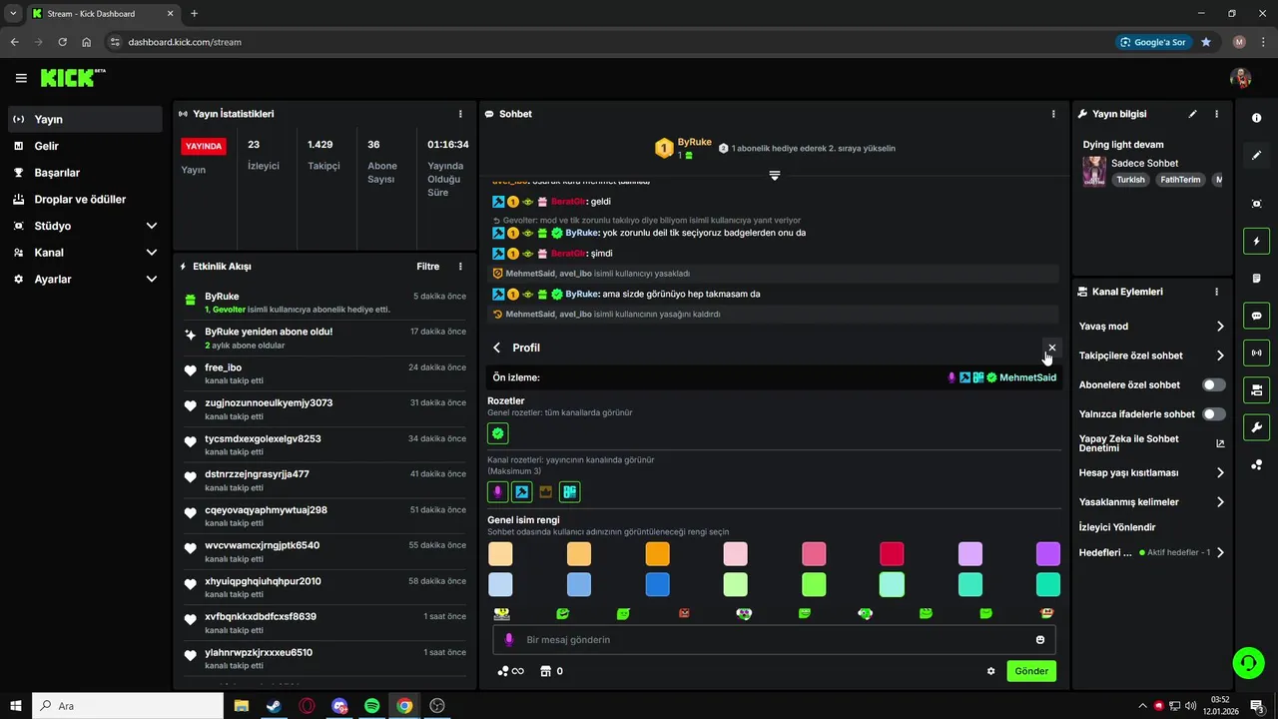Click the shop icon with count 0

coord(550,671)
